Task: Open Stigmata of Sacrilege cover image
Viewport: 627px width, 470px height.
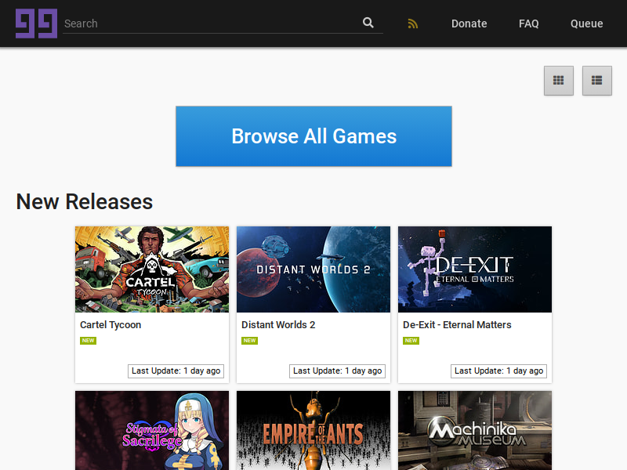Action: [x=152, y=430]
